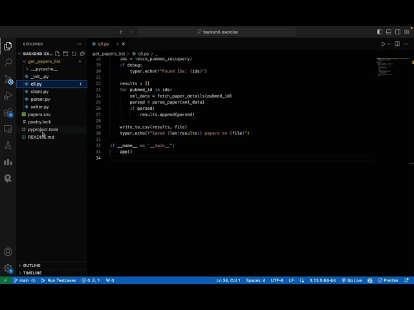Open editor more actions menu
414x310 pixels.
[x=406, y=44]
